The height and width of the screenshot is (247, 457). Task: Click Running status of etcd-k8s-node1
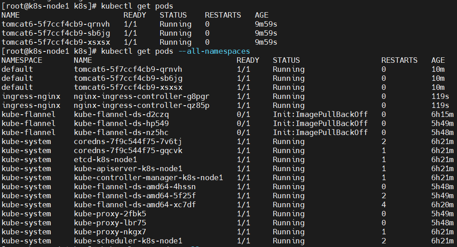(x=289, y=159)
